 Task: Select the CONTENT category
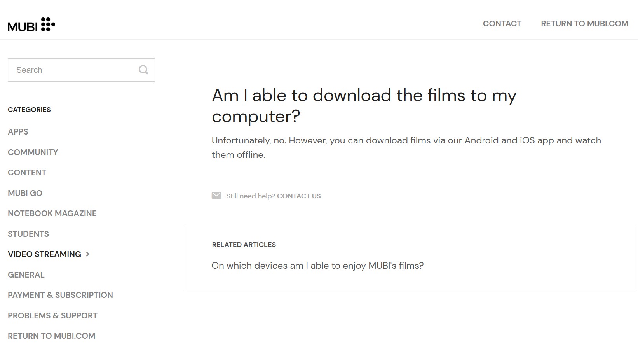pos(27,173)
